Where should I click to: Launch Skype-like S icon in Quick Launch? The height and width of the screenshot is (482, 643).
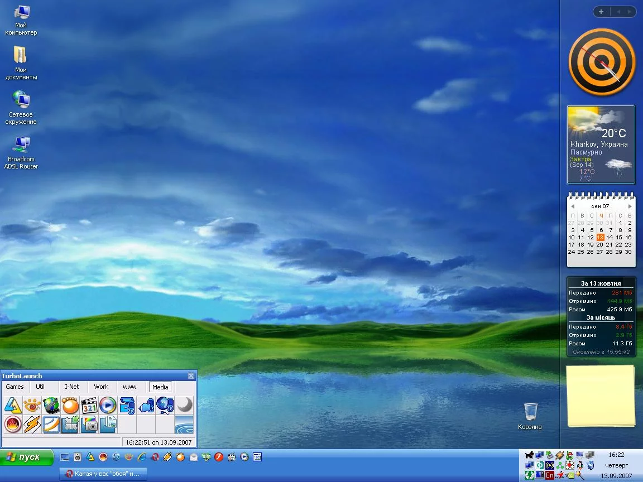[x=116, y=457]
